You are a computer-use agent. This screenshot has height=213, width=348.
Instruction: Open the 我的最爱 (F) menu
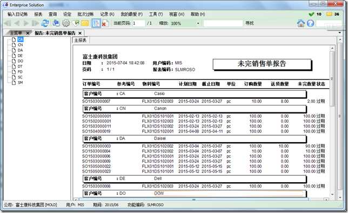(x=132, y=14)
